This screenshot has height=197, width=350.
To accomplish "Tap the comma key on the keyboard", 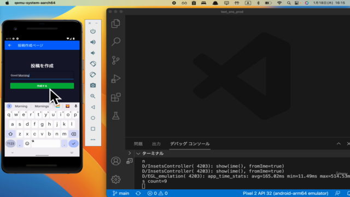I will [x=20, y=143].
